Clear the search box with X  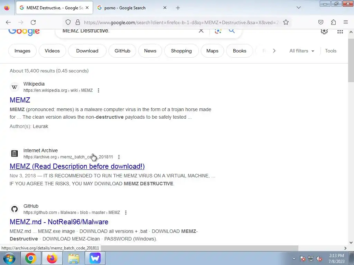click(x=201, y=31)
